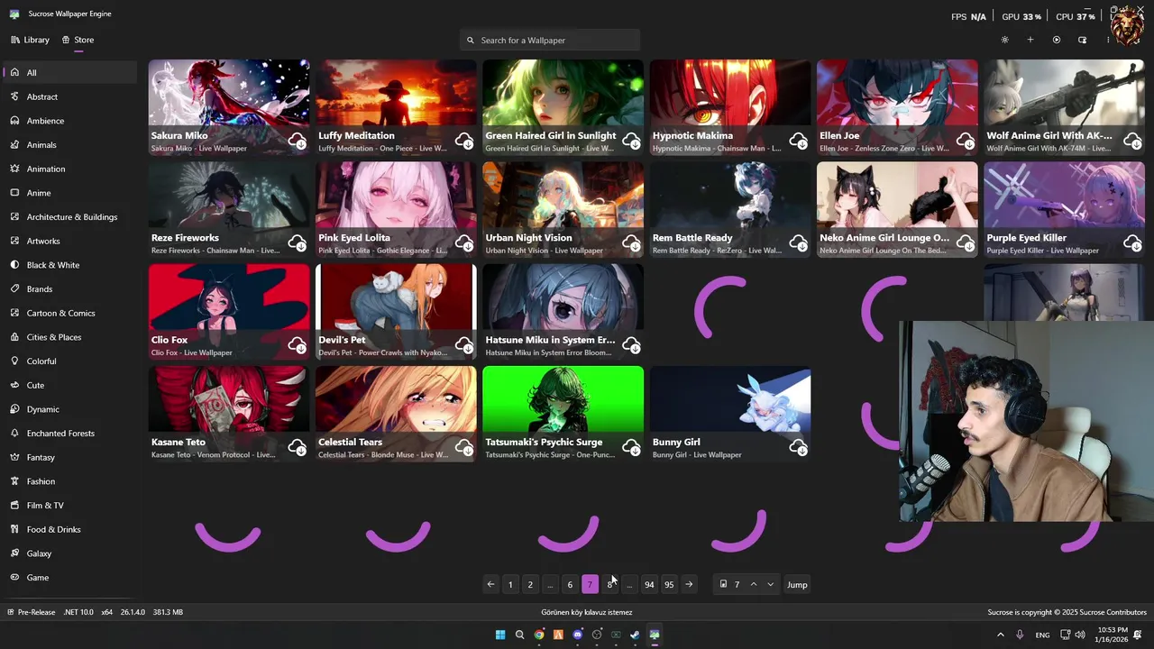Select the All category in sidebar
The height and width of the screenshot is (649, 1154).
[70, 73]
